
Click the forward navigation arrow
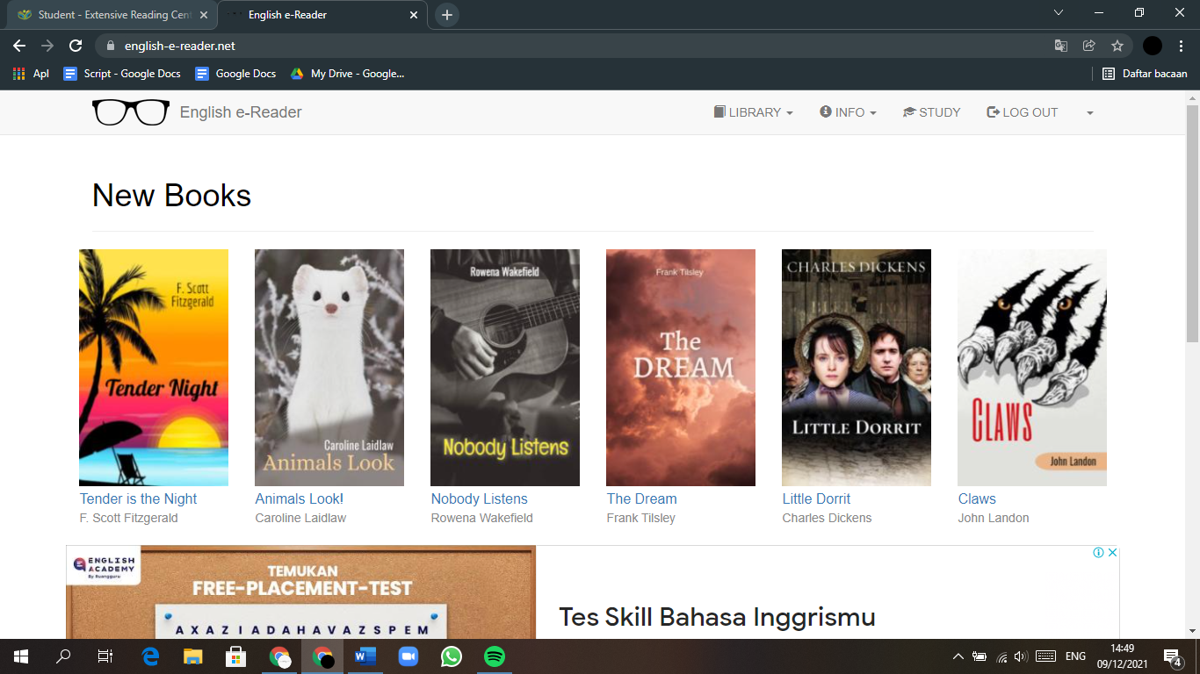click(47, 46)
